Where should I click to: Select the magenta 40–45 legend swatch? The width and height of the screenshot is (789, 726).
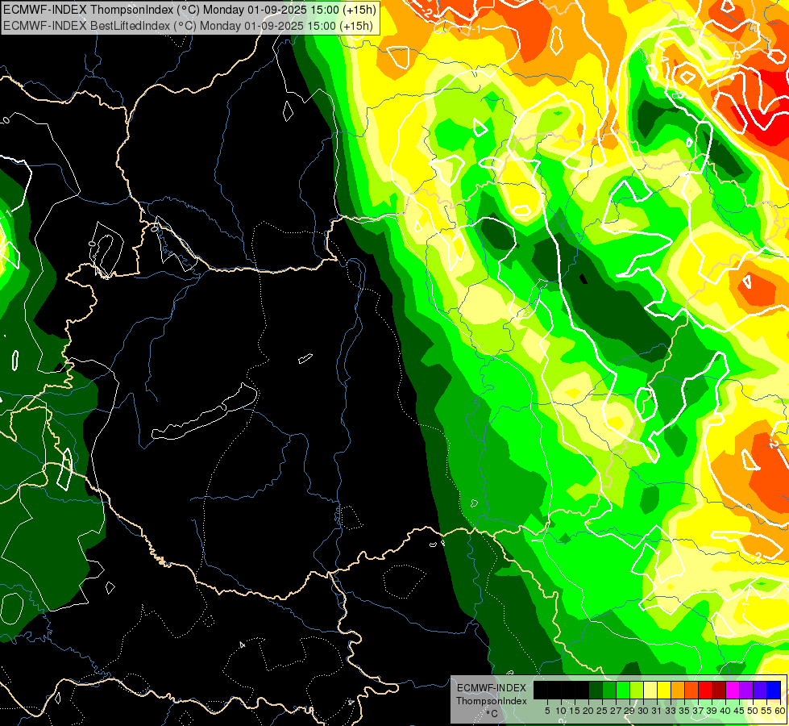click(732, 690)
